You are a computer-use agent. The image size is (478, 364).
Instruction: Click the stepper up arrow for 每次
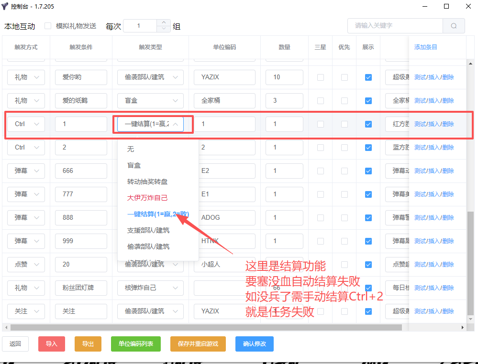click(x=164, y=22)
